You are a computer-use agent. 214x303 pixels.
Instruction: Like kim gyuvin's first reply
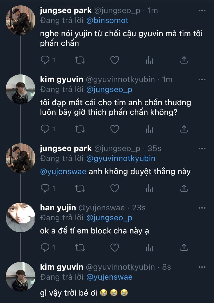[x=114, y=129]
